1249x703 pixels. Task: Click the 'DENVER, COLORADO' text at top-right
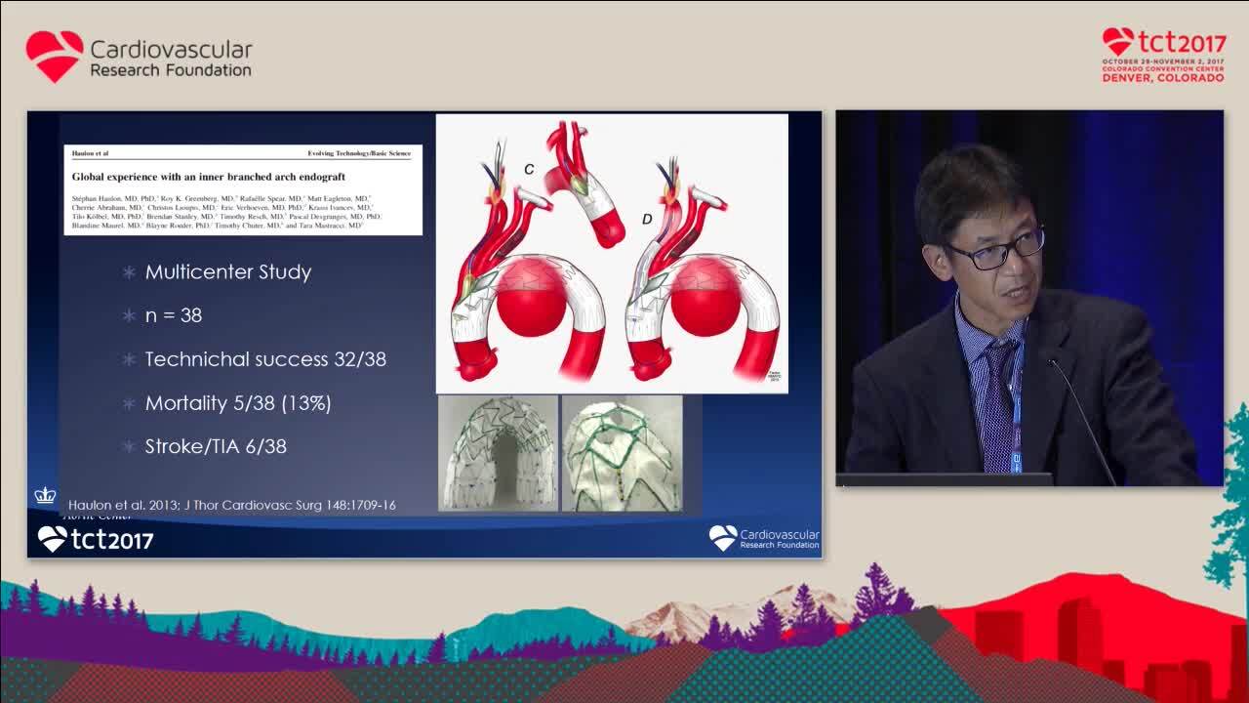(1162, 77)
